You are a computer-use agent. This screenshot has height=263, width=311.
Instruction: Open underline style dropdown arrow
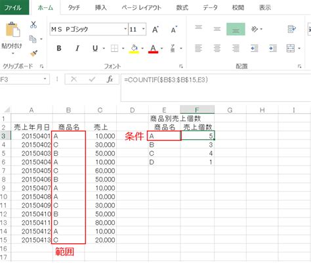[104, 49]
